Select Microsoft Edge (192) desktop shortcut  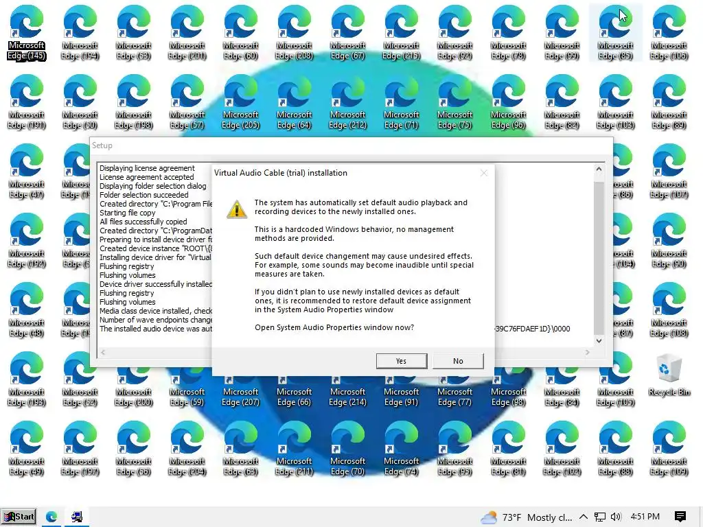[x=27, y=241]
